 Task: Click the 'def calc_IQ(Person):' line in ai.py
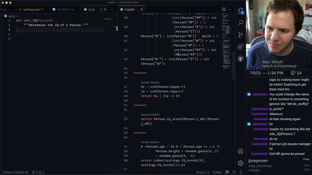(35, 20)
